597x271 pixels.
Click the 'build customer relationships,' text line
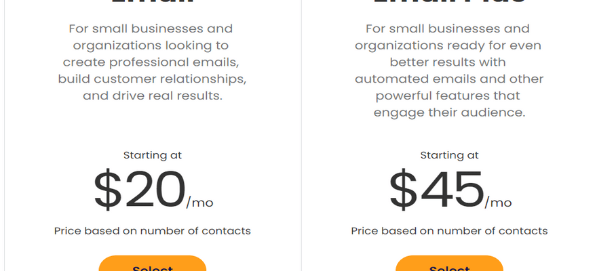tap(153, 79)
